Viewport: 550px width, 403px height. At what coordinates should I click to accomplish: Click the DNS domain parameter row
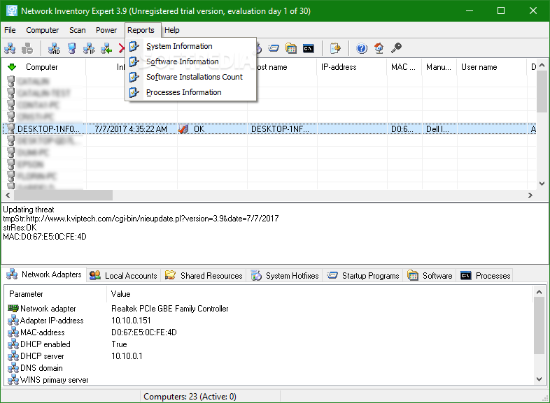coord(41,368)
